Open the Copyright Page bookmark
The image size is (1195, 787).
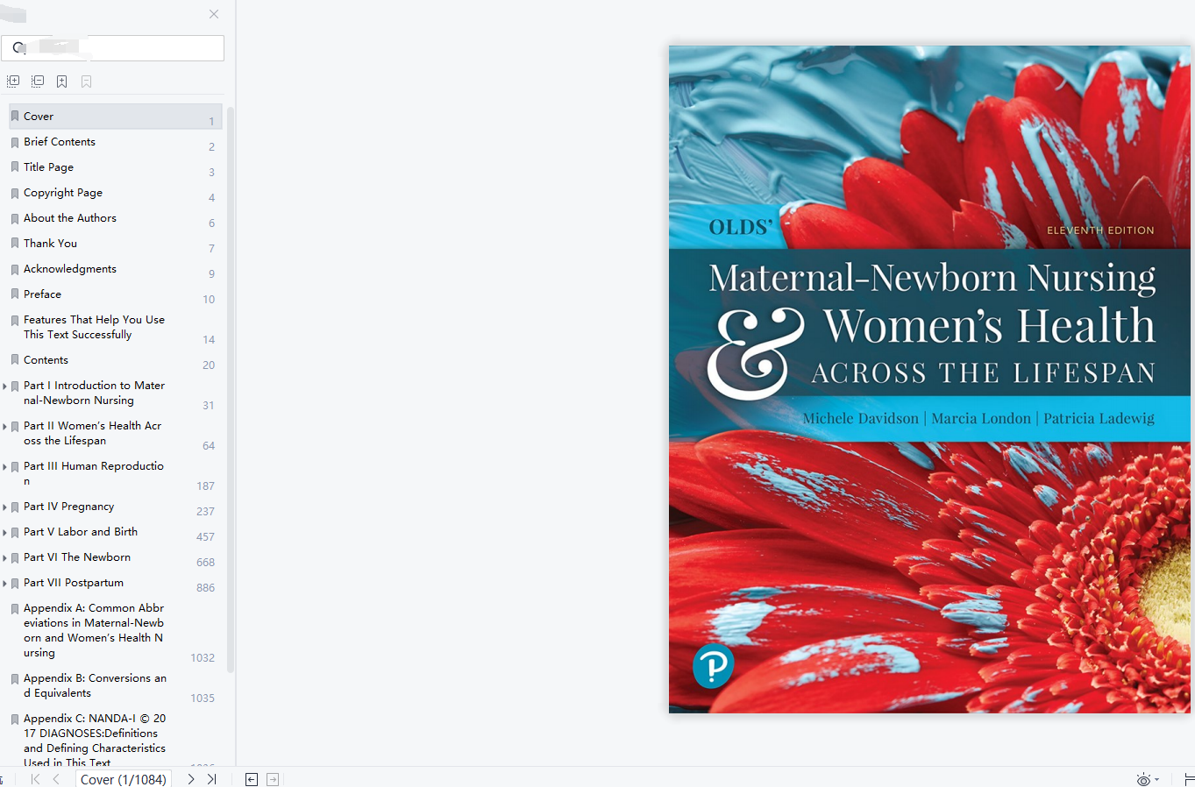click(x=63, y=193)
